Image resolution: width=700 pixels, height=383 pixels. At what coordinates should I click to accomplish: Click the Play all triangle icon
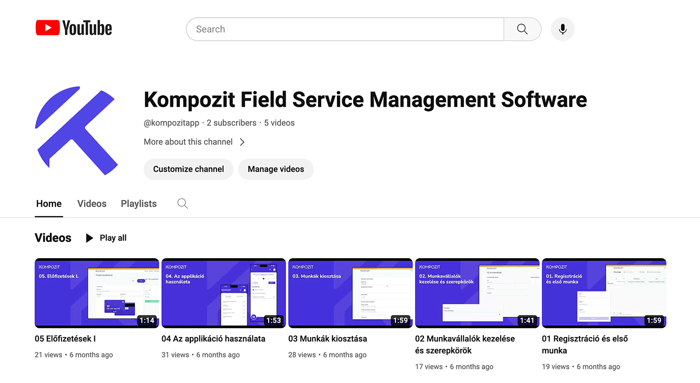pyautogui.click(x=89, y=238)
